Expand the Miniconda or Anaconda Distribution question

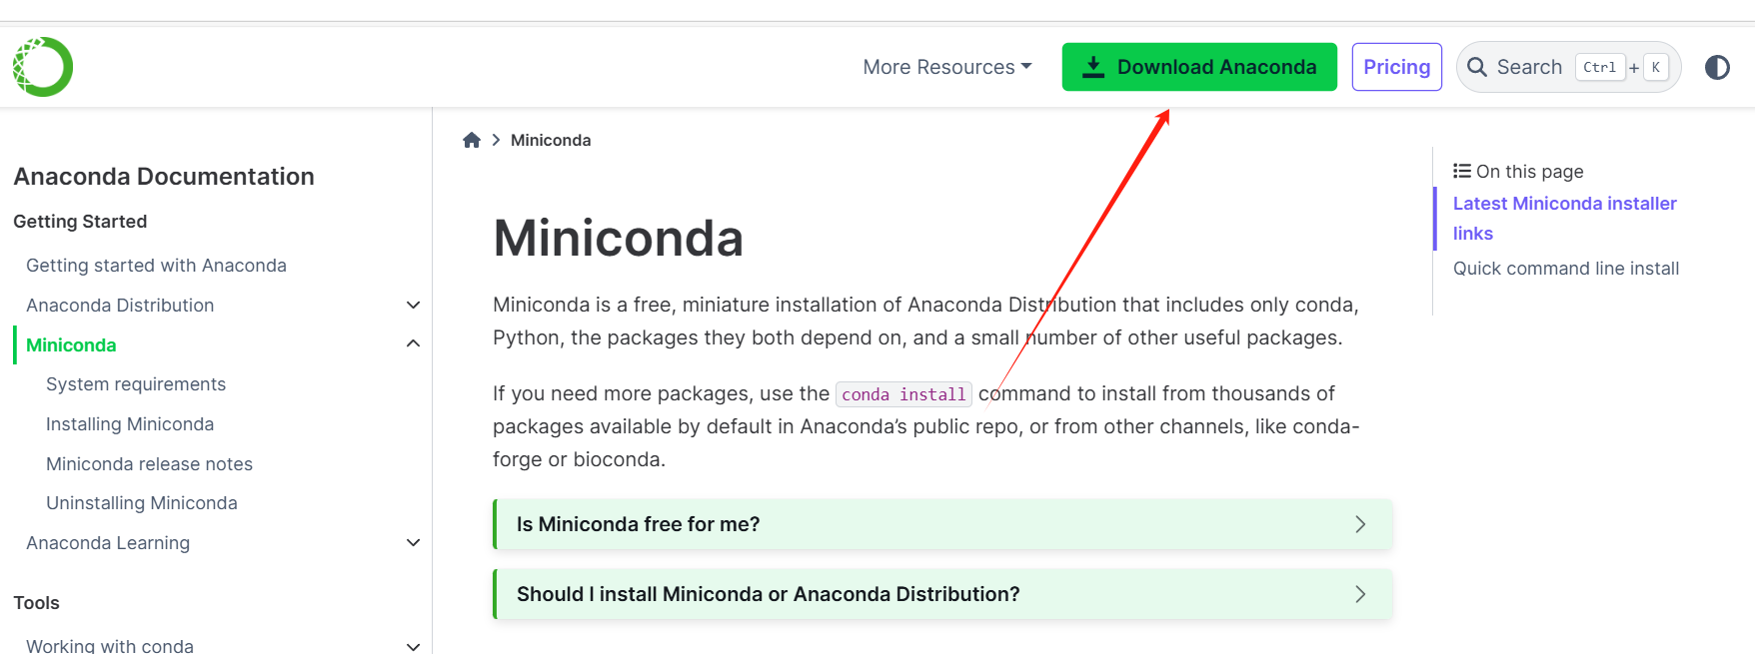click(942, 594)
